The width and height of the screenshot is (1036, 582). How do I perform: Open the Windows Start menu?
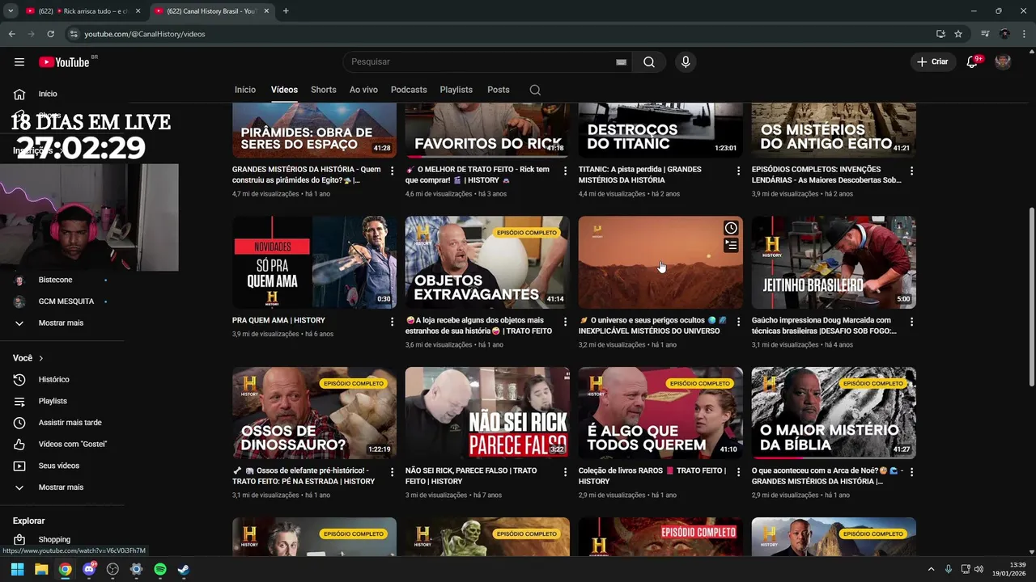pos(17,569)
